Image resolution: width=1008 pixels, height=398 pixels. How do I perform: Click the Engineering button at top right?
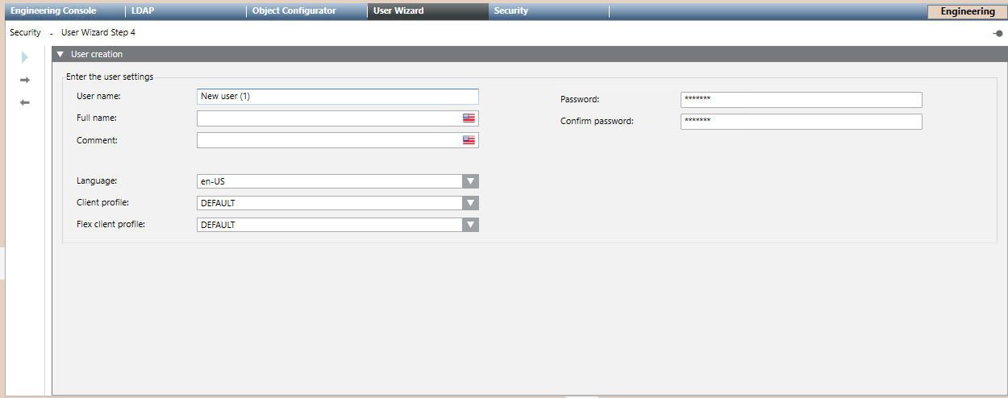pyautogui.click(x=967, y=12)
